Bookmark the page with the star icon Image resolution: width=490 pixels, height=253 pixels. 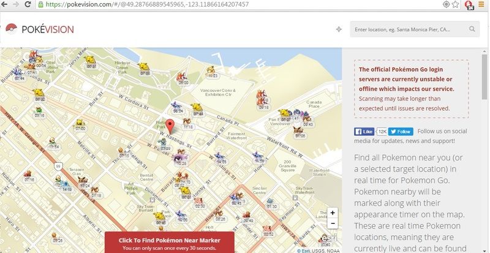pyautogui.click(x=456, y=4)
